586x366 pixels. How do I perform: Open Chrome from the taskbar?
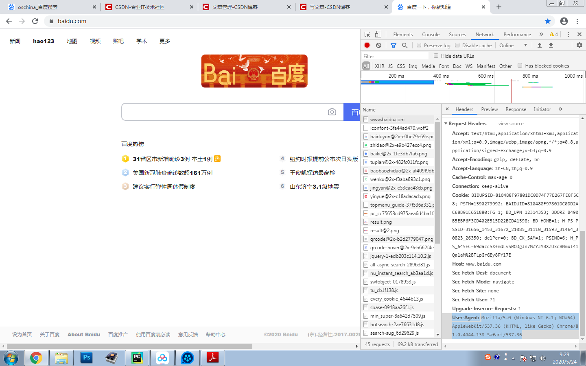pyautogui.click(x=36, y=358)
